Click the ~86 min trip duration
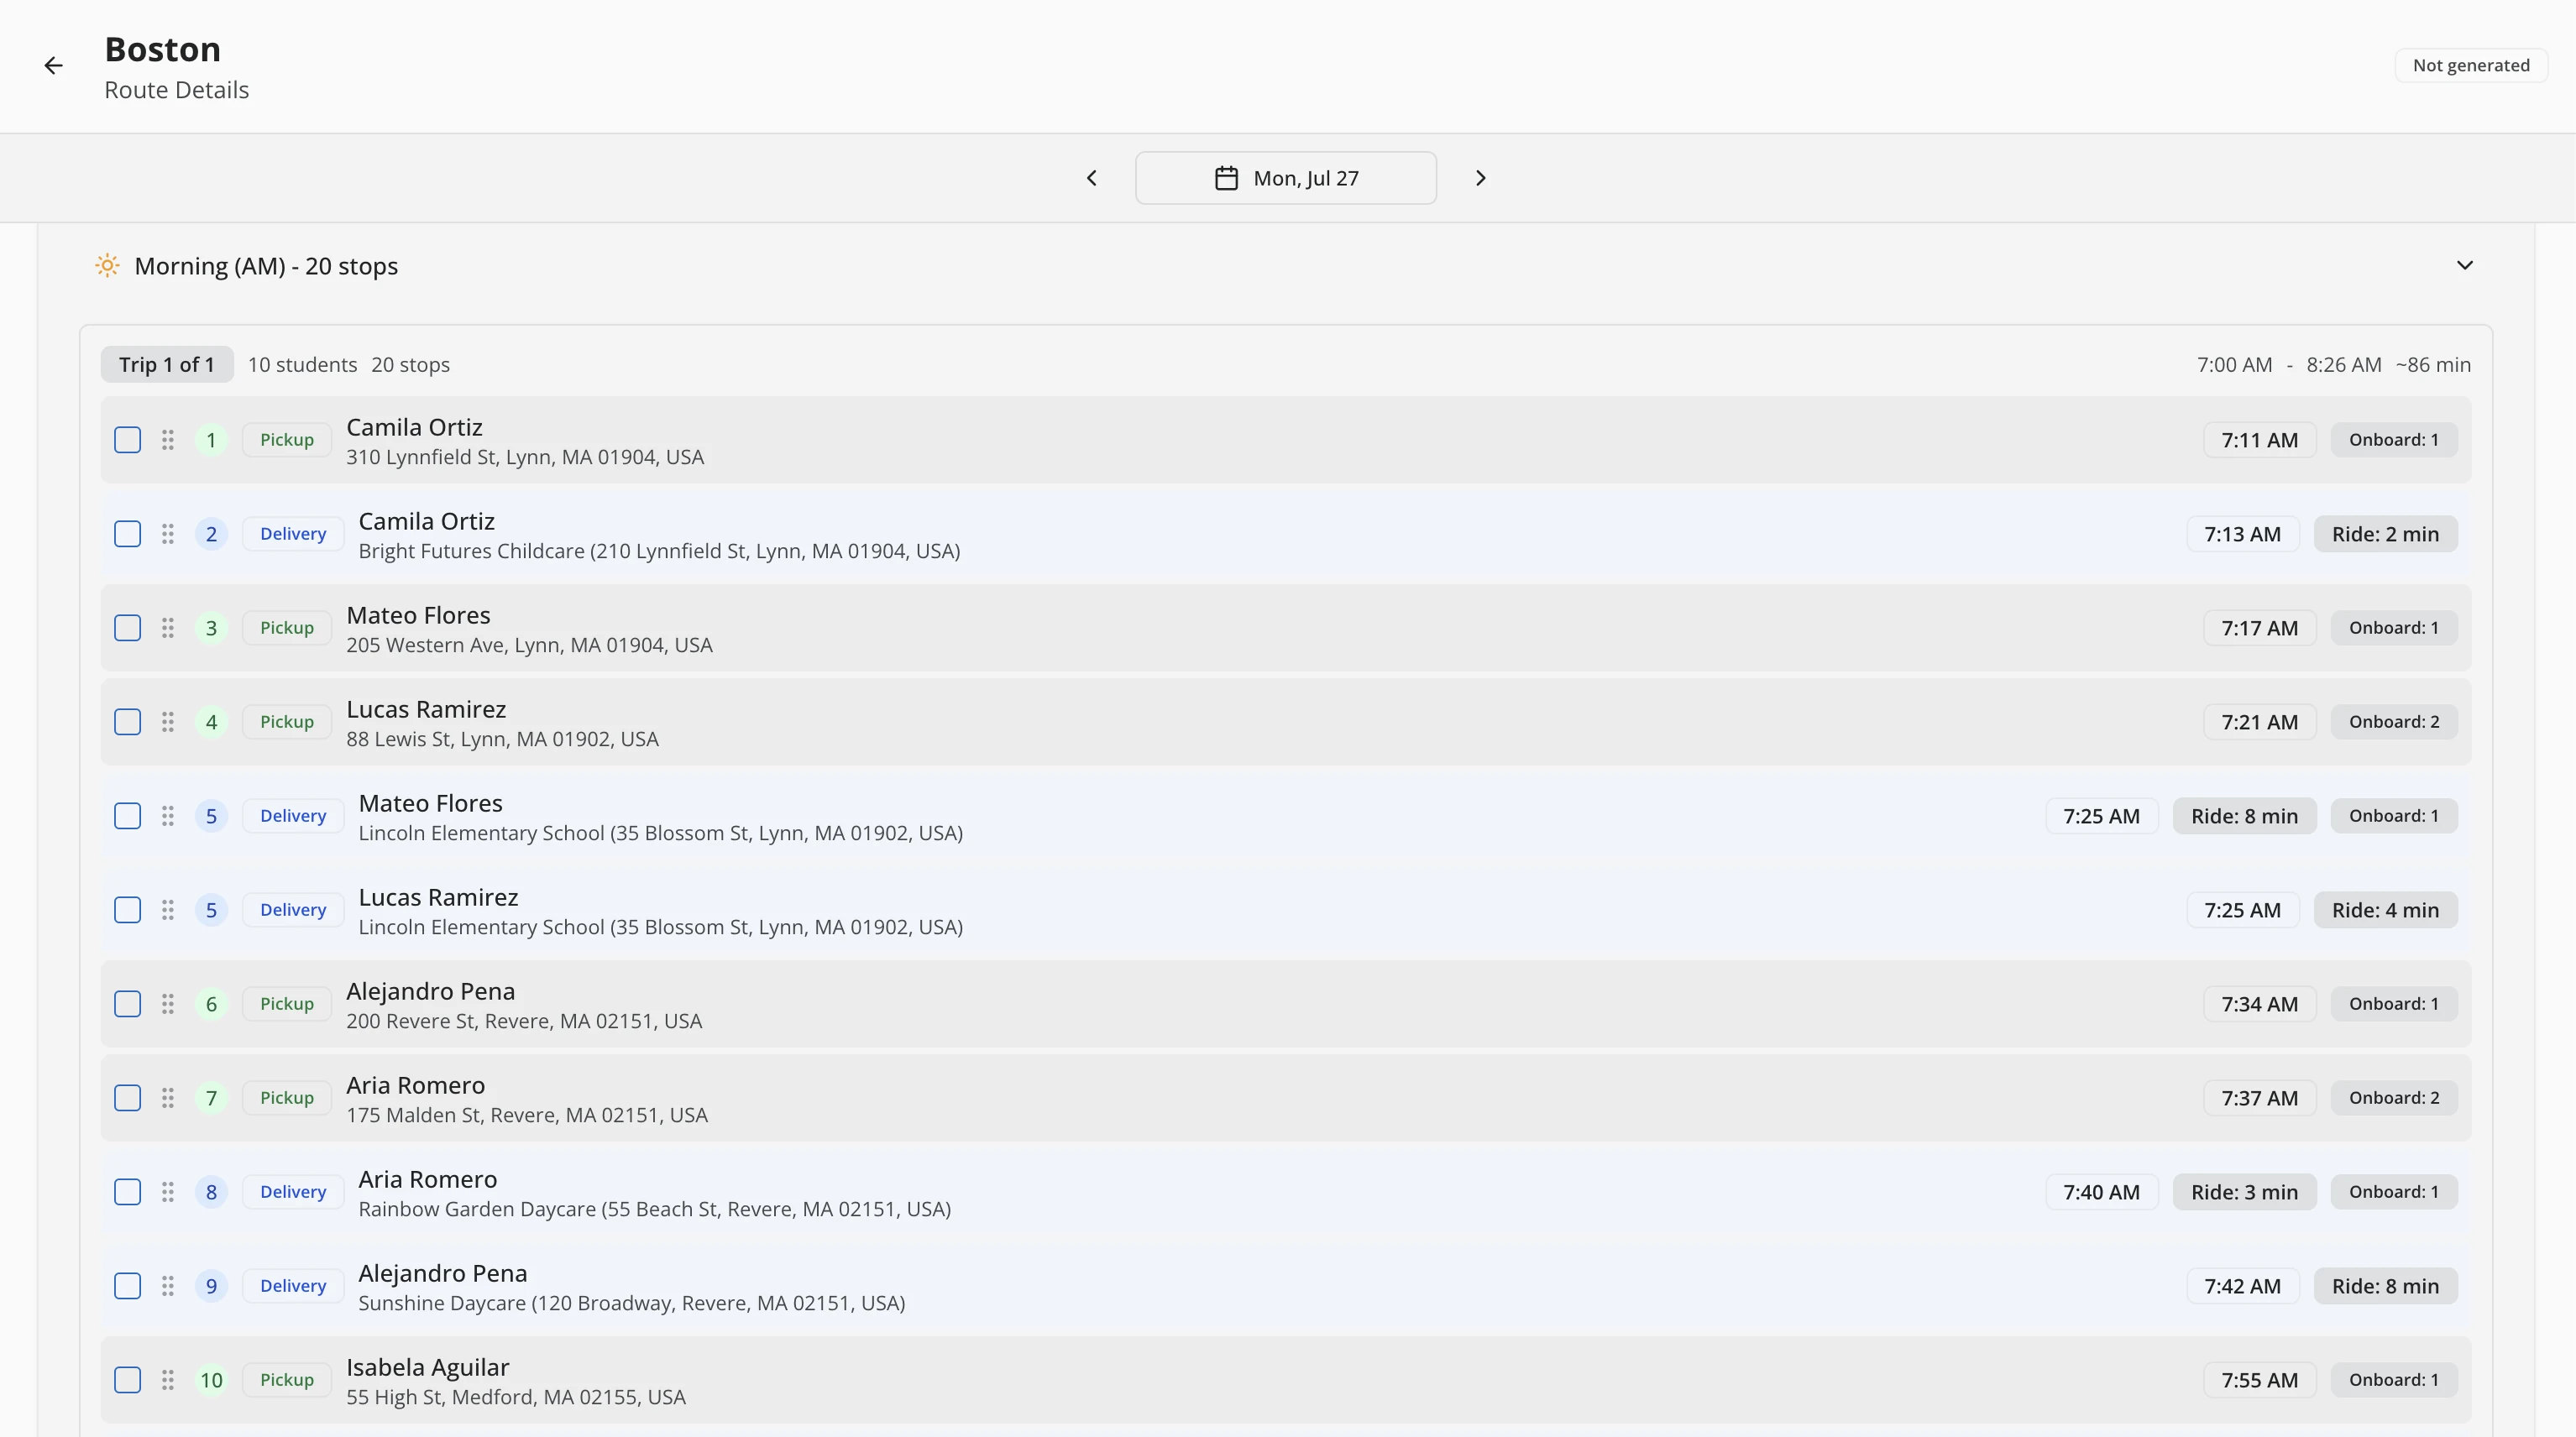The image size is (2576, 1437). pos(2433,365)
